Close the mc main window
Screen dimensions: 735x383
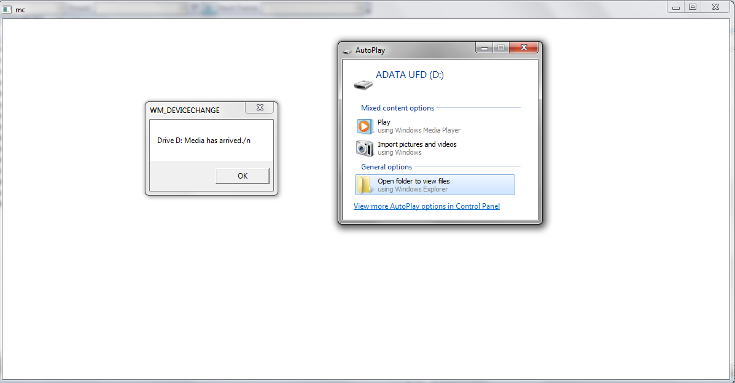(x=715, y=7)
